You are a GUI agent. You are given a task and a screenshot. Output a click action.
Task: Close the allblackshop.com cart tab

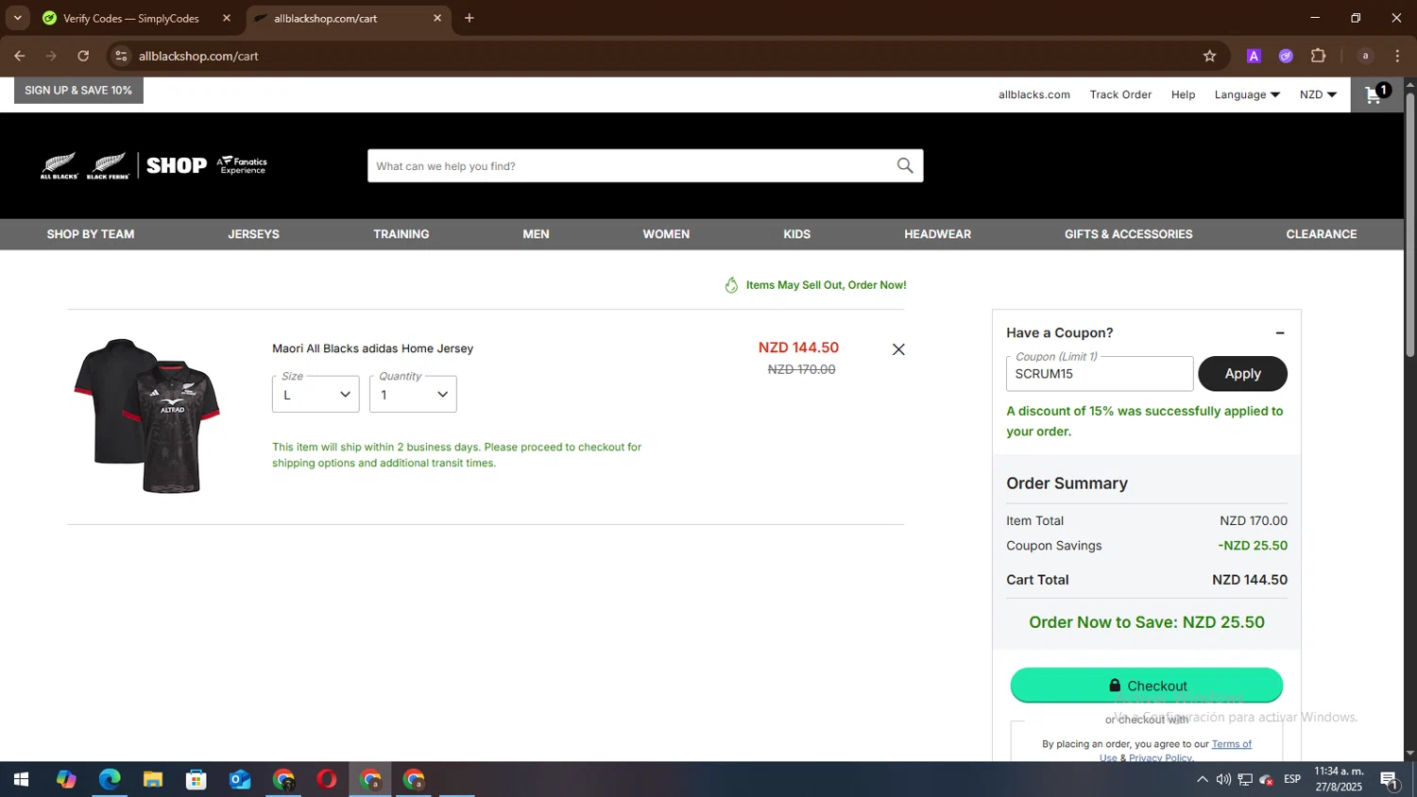point(437,18)
